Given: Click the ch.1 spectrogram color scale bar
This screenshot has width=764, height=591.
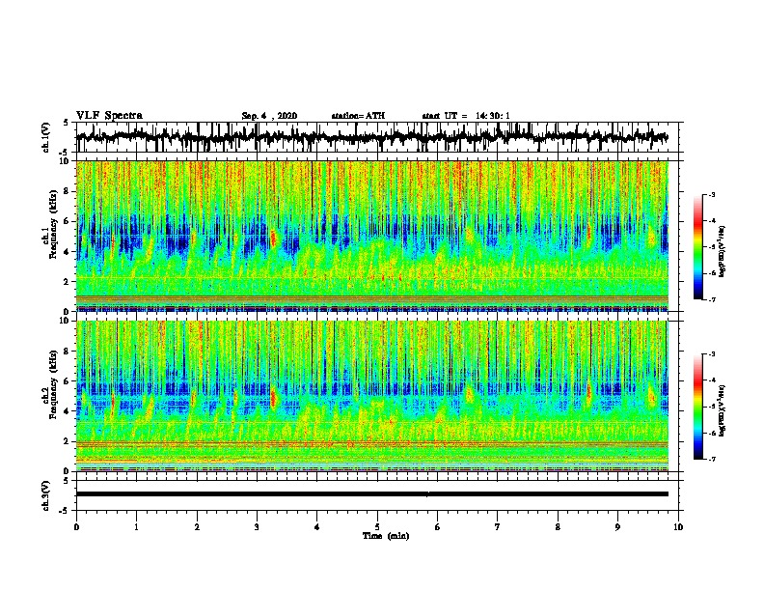Looking at the screenshot, I should pyautogui.click(x=697, y=247).
